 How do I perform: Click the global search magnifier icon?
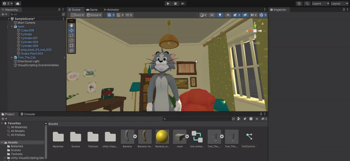pos(307,4)
